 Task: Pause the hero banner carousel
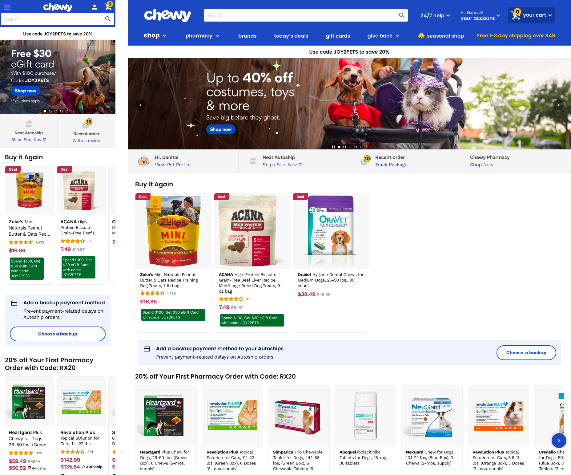(x=333, y=147)
